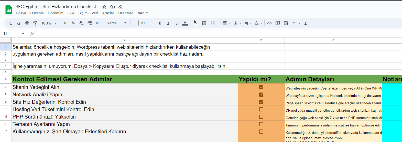The image size is (402, 142).
Task: Format as currency
Action: (65, 23)
